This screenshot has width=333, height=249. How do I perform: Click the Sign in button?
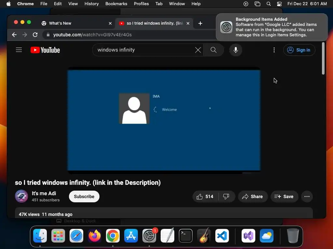(x=299, y=50)
